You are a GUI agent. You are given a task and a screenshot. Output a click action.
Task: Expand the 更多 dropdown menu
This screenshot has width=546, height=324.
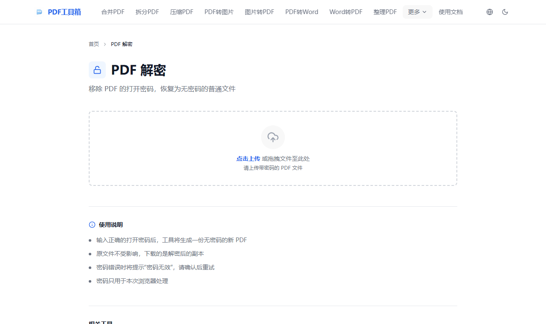(417, 12)
